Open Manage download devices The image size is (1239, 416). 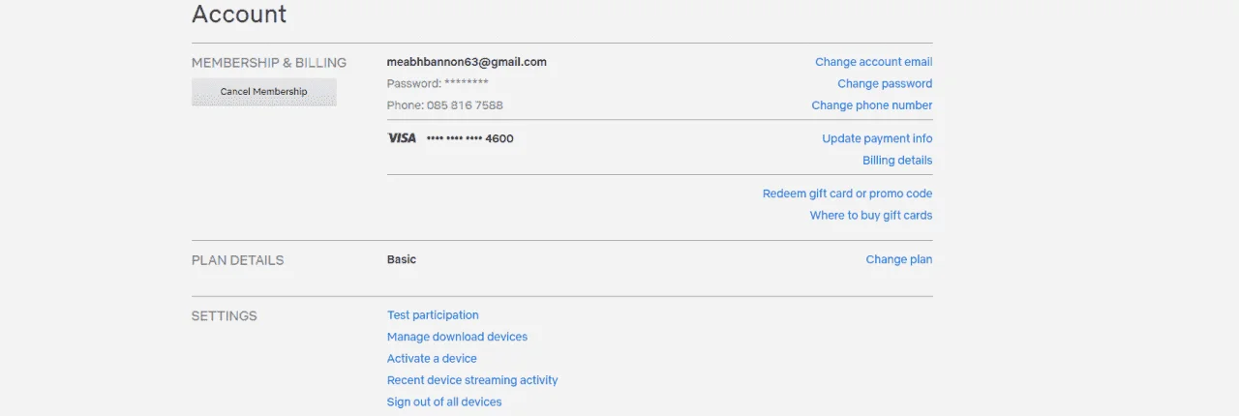tap(457, 337)
